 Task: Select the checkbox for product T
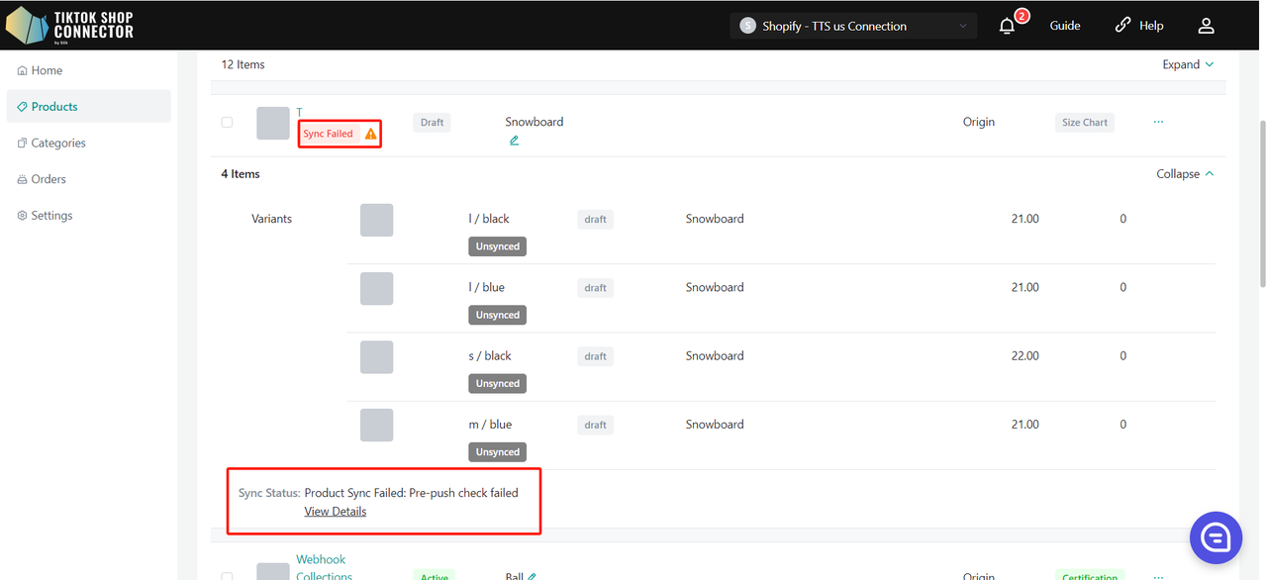tap(227, 123)
